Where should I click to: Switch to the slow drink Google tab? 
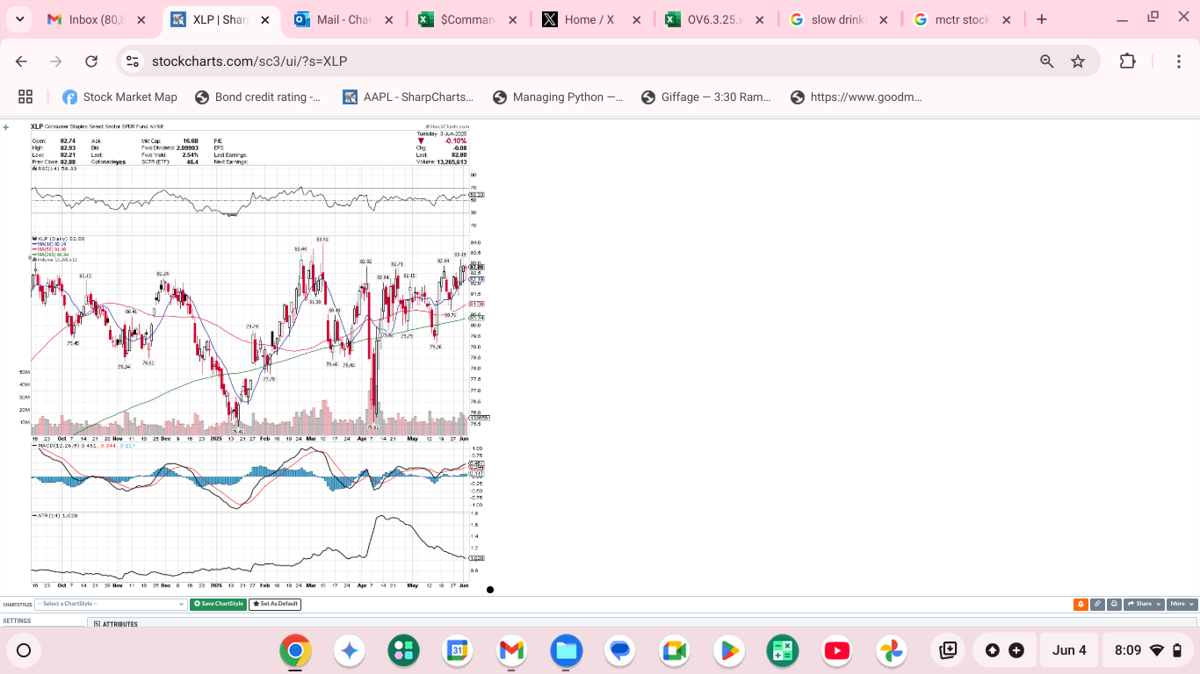[838, 19]
